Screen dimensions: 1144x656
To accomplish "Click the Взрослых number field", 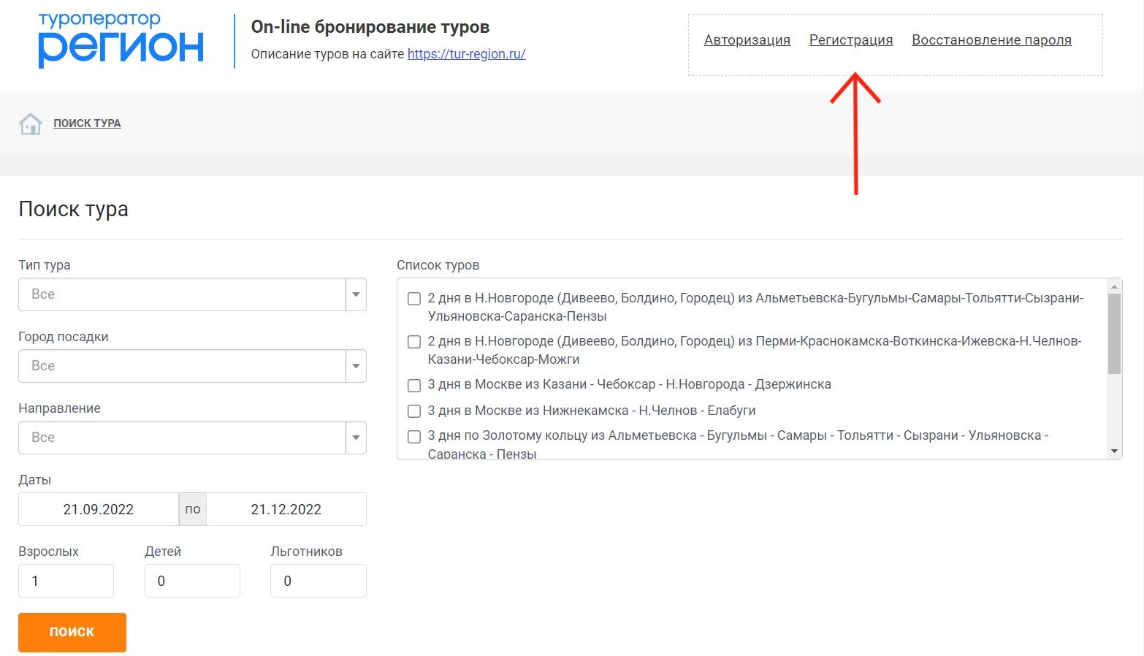I will (x=66, y=581).
